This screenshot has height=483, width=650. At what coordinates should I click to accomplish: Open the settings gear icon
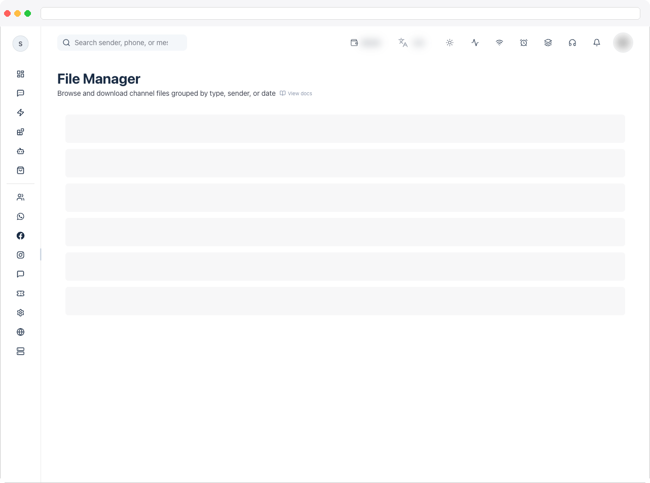(x=20, y=313)
